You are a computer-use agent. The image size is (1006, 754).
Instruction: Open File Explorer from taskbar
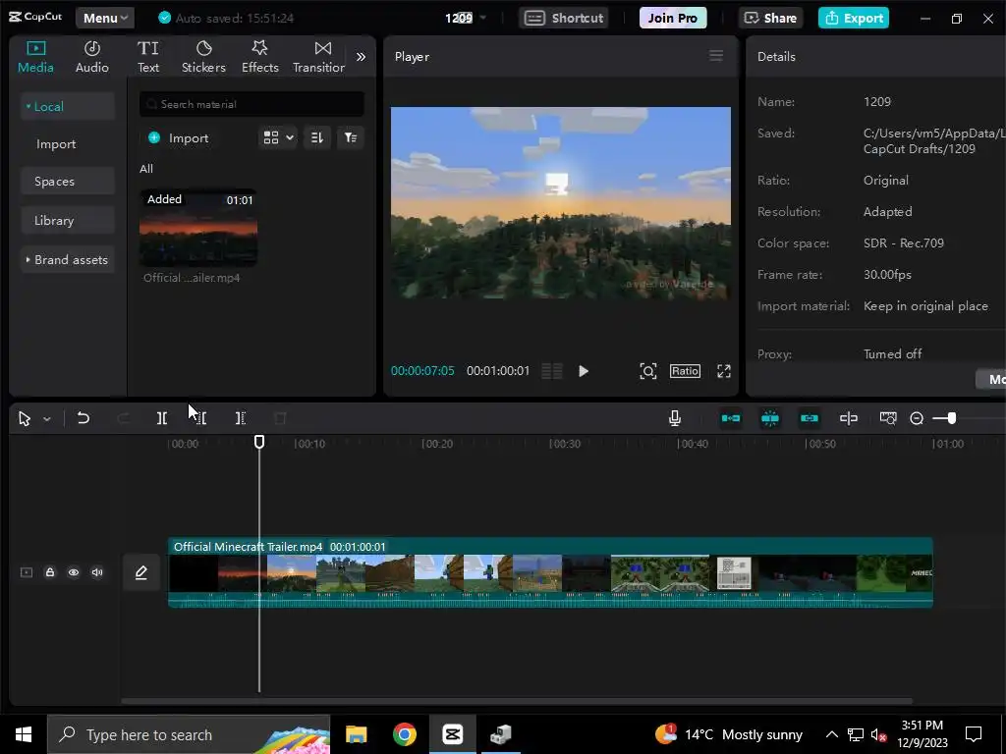[x=356, y=734]
